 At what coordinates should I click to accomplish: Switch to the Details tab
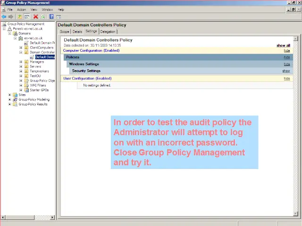pos(77,32)
